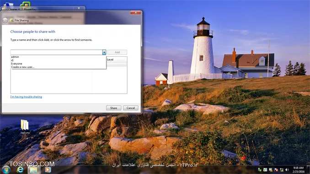Image resolution: width=310 pixels, height=174 pixels.
Task: Click the volume speaker tray icon
Action: pos(287,169)
